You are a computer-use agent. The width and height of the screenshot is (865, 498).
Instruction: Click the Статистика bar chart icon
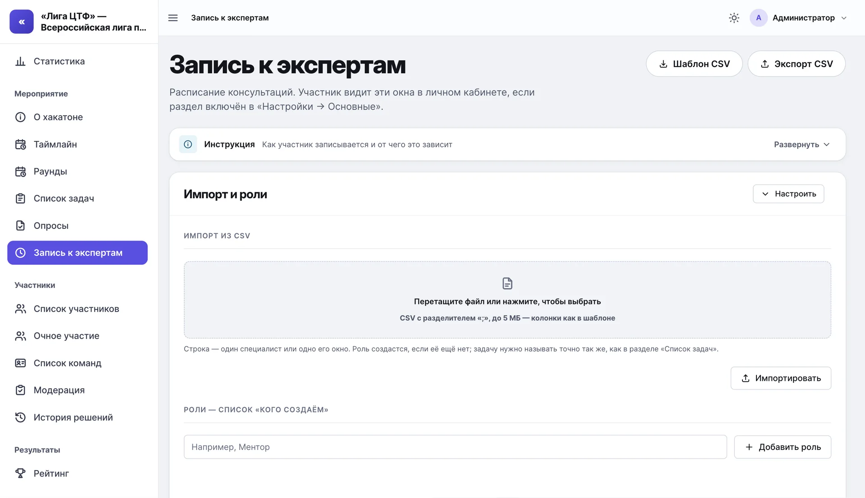pyautogui.click(x=20, y=61)
